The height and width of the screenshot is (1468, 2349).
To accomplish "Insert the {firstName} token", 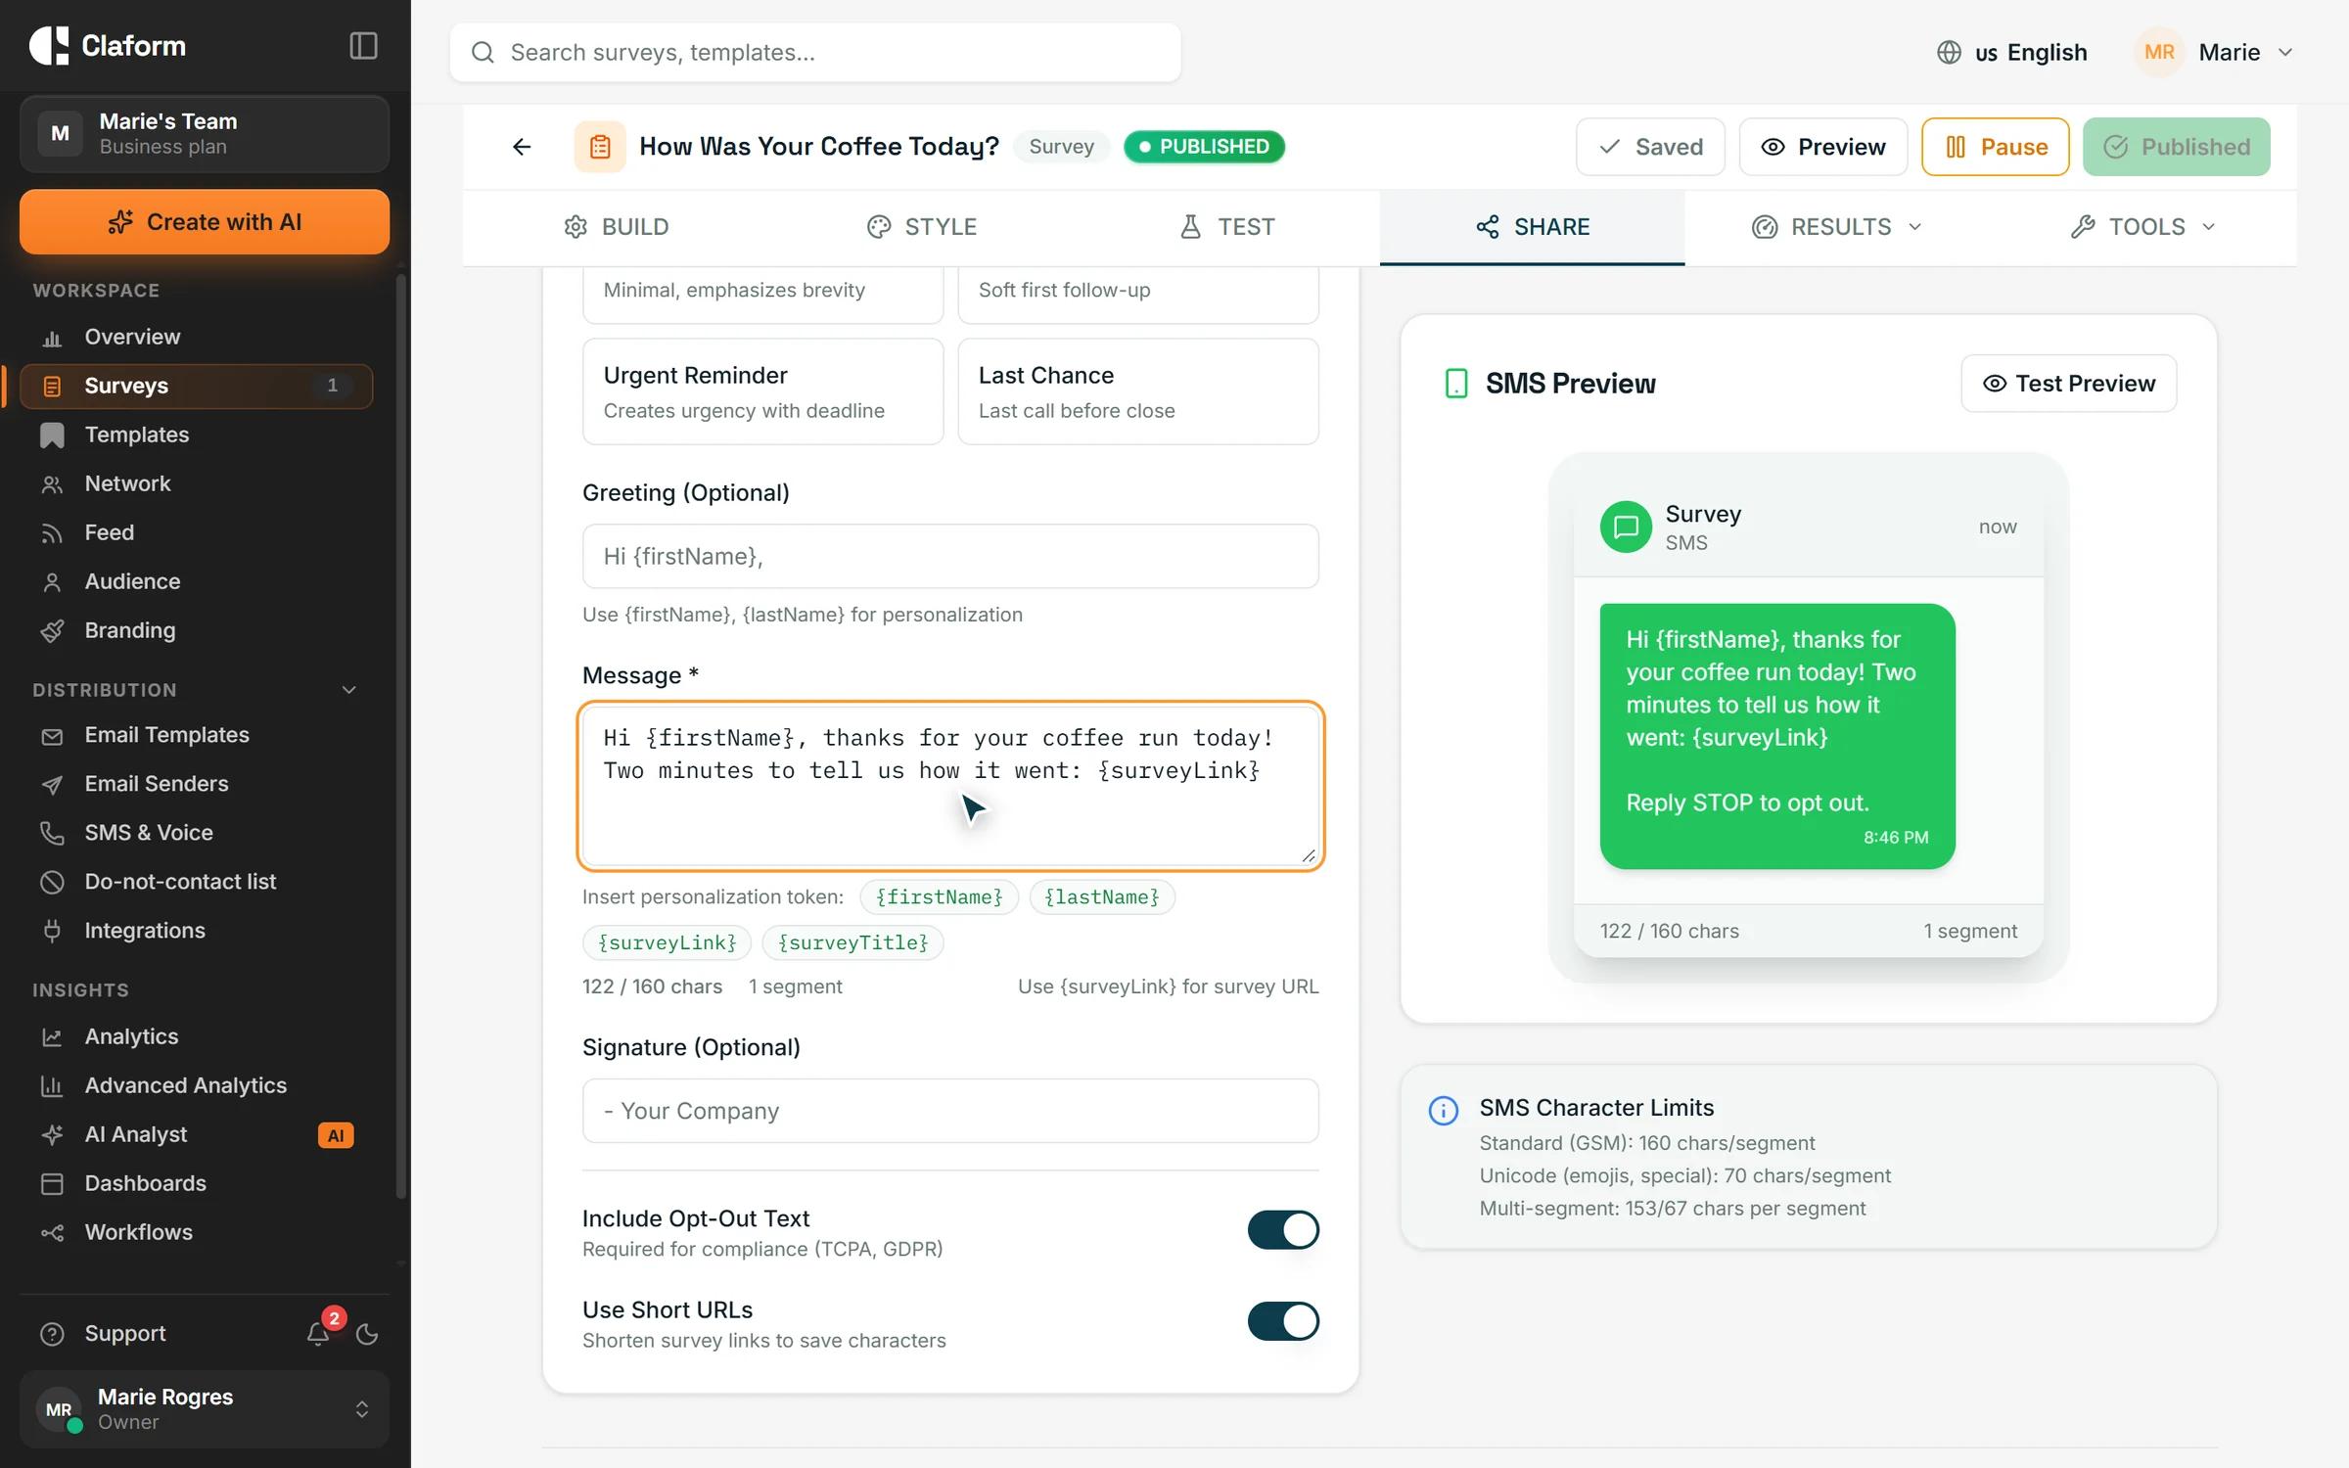I will click(939, 897).
